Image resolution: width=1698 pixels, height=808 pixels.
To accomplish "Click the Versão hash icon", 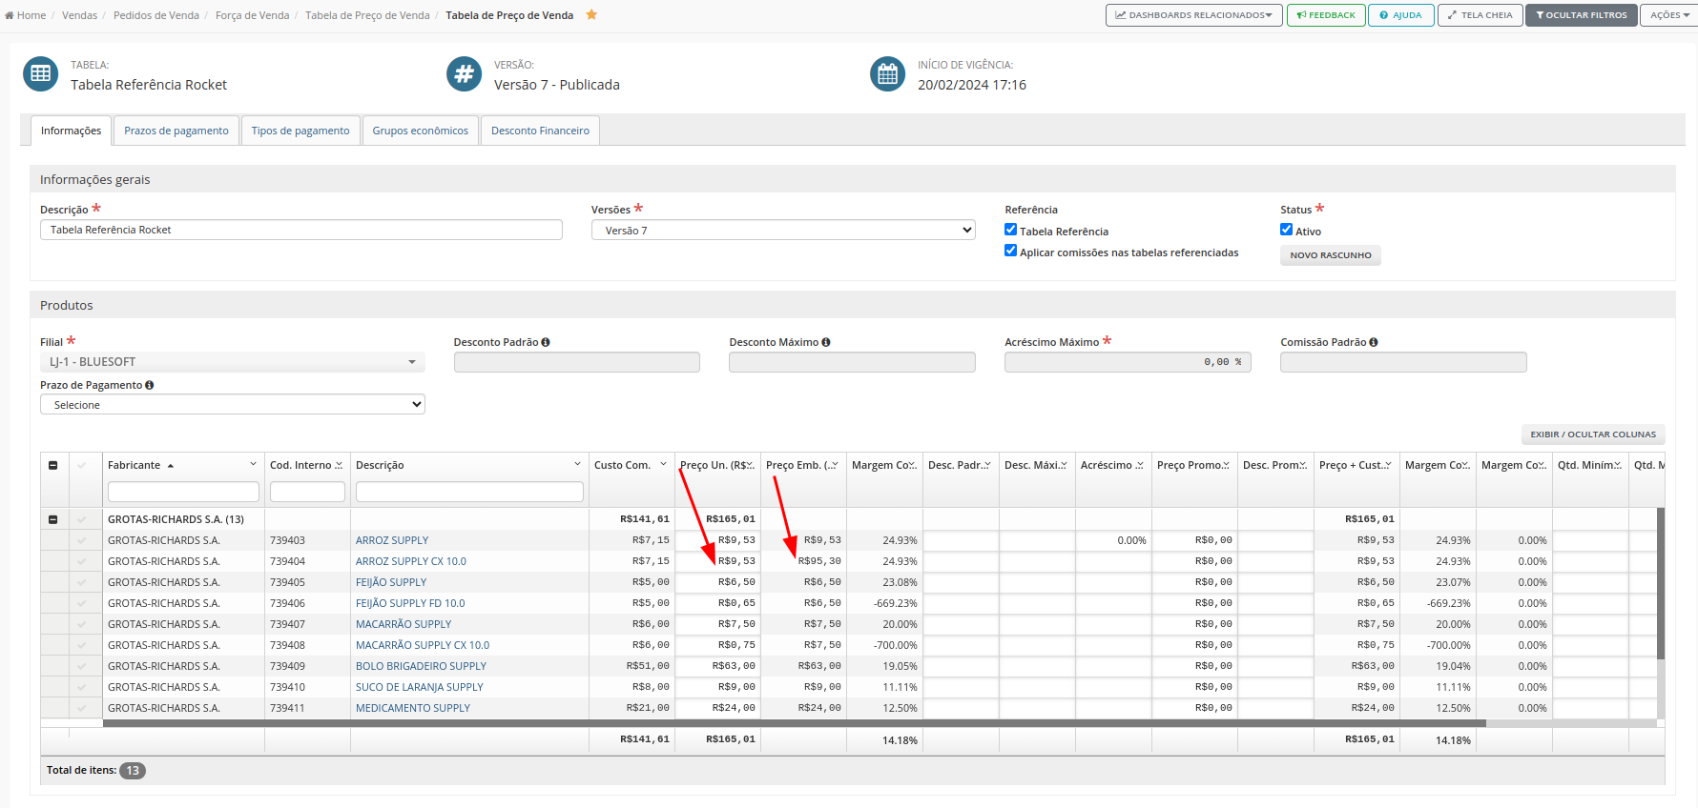I will 464,74.
